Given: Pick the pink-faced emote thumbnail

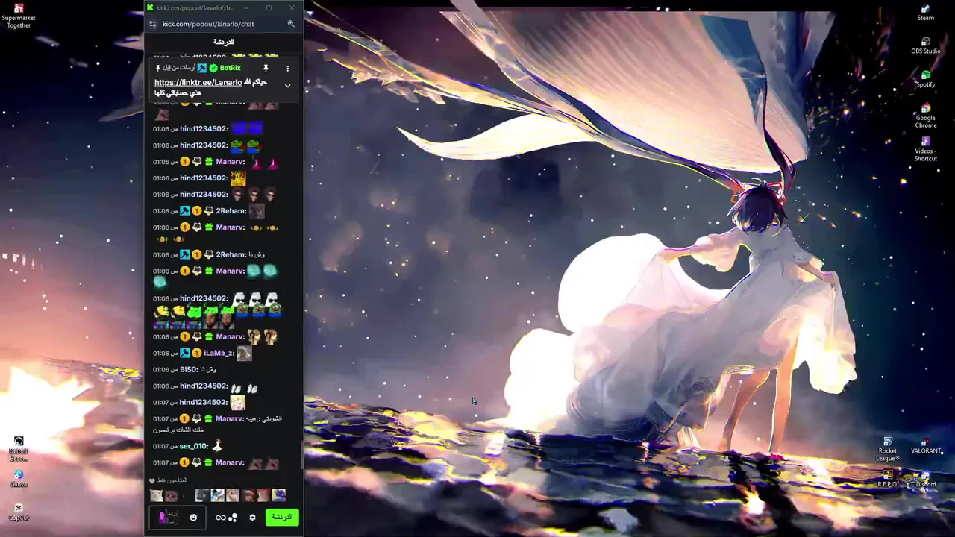Looking at the screenshot, I should pos(172,495).
